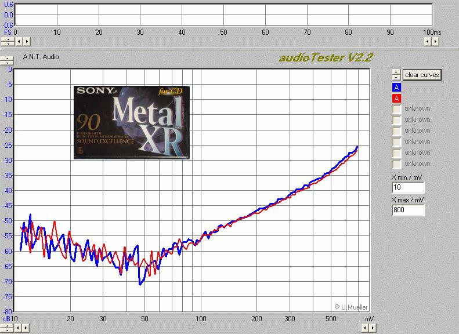Check the last unknown curve checkbox

[x=397, y=164]
